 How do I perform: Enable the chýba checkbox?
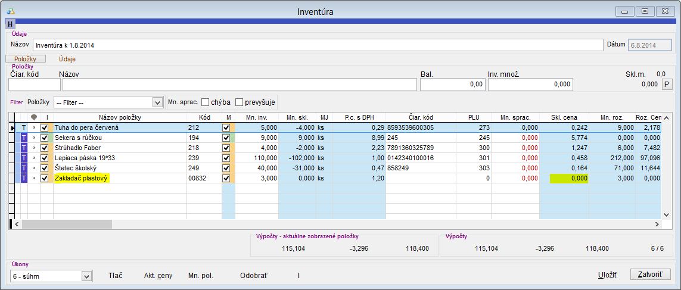[x=205, y=102]
